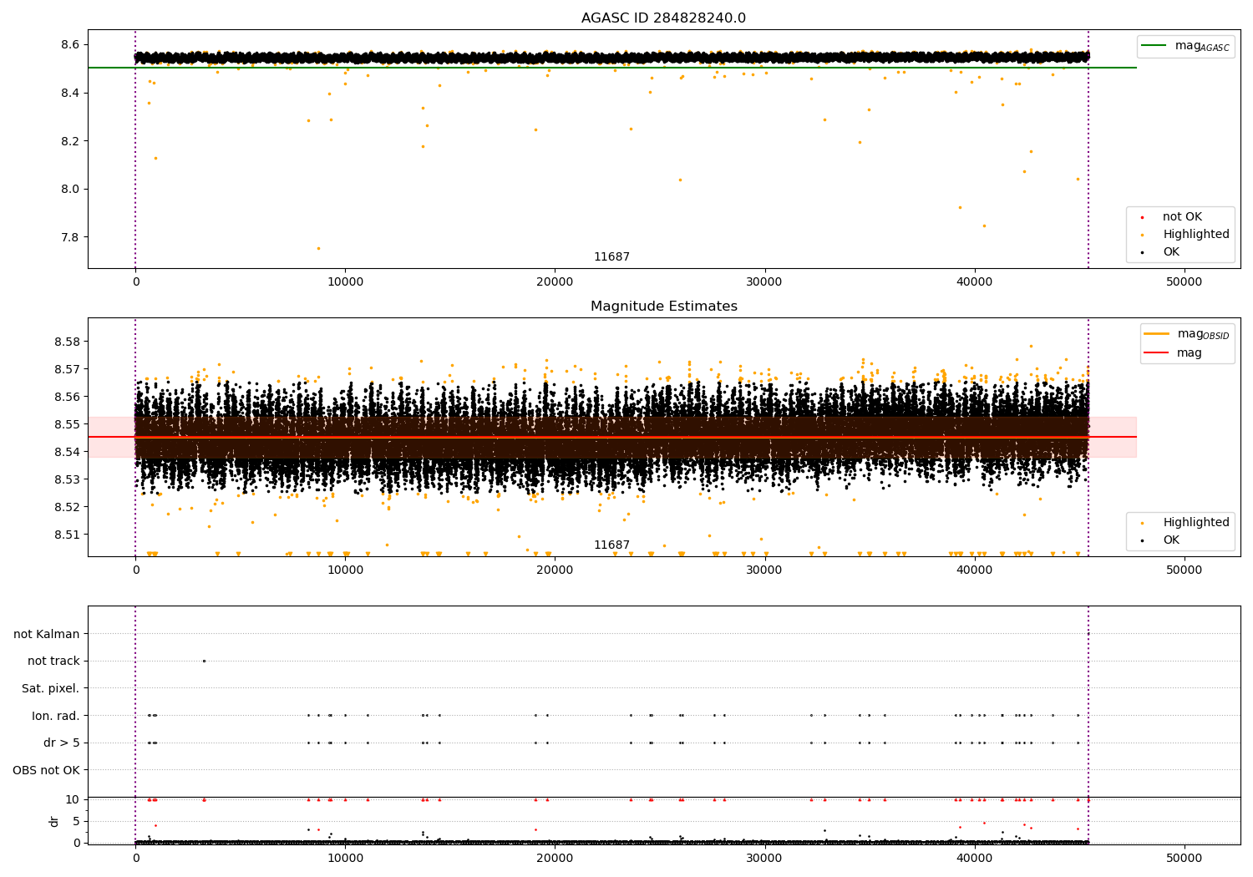Image resolution: width=1253 pixels, height=877 pixels.
Task: Click the 'Ion. rad.' row label
Action: point(56,716)
